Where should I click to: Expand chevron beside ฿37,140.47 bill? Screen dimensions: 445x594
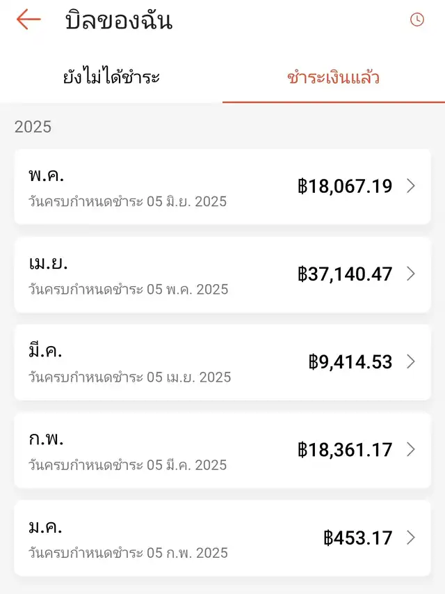(x=411, y=274)
